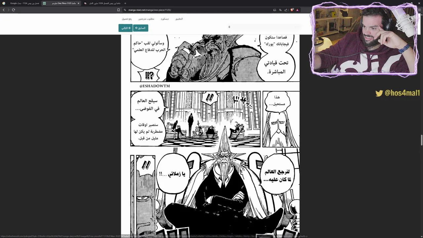Click the page vertical scrollbar thumb
This screenshot has height=238, width=423.
[x=422, y=140]
